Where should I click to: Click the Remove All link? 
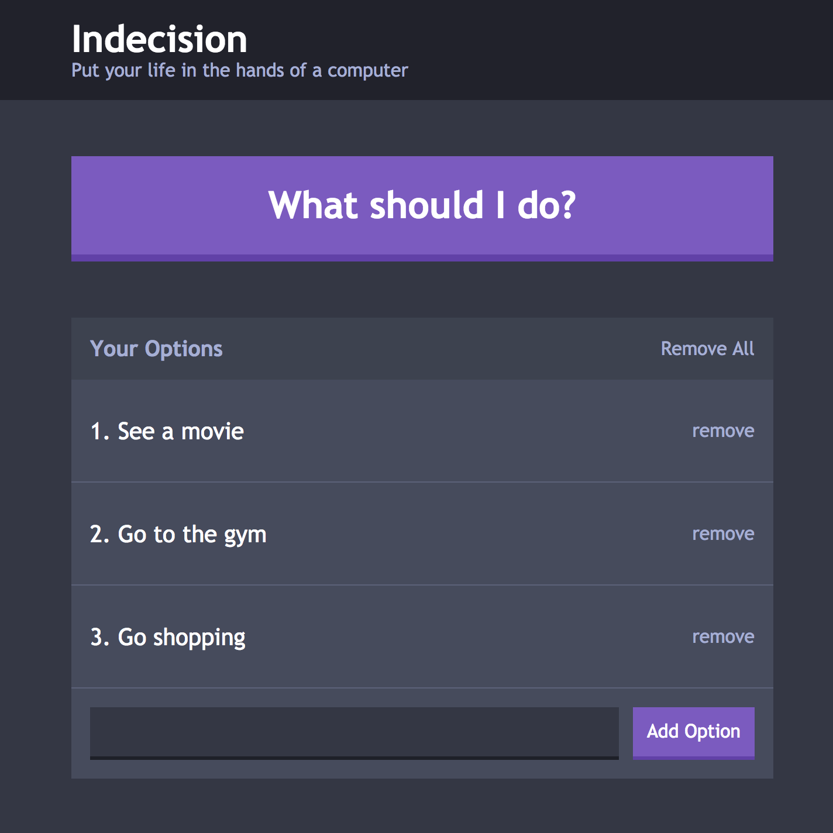tap(707, 349)
